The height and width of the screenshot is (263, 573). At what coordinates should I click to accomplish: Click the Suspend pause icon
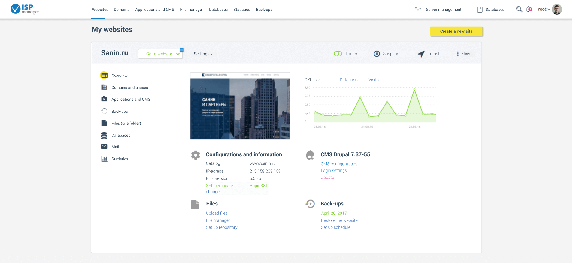pyautogui.click(x=377, y=54)
